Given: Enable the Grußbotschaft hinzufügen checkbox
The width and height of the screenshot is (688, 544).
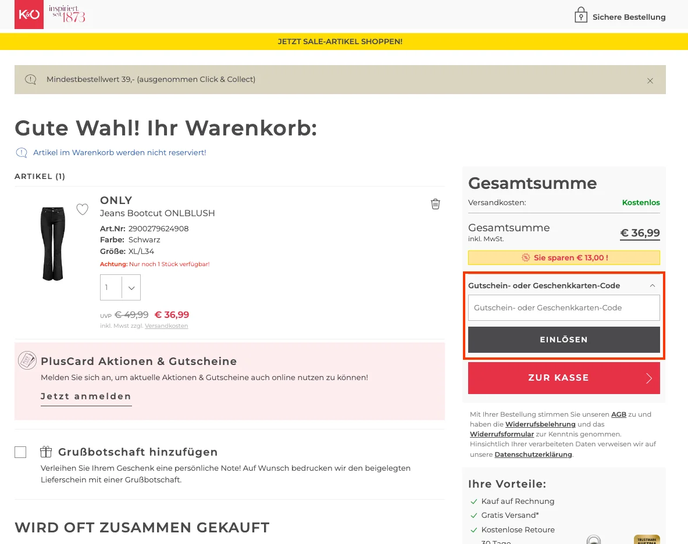Looking at the screenshot, I should point(20,452).
